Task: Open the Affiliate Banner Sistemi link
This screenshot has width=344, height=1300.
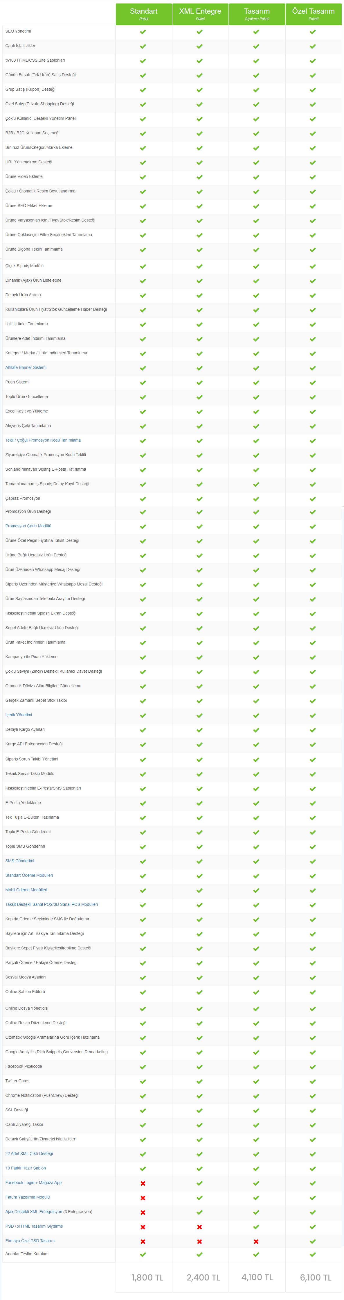Action: click(x=26, y=367)
